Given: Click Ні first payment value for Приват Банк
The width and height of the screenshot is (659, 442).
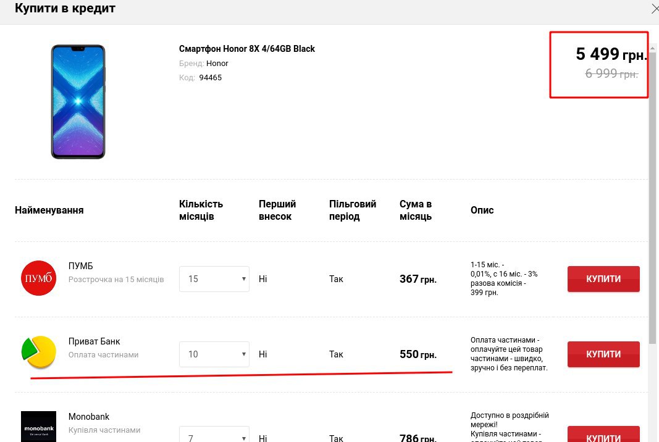Looking at the screenshot, I should [262, 354].
